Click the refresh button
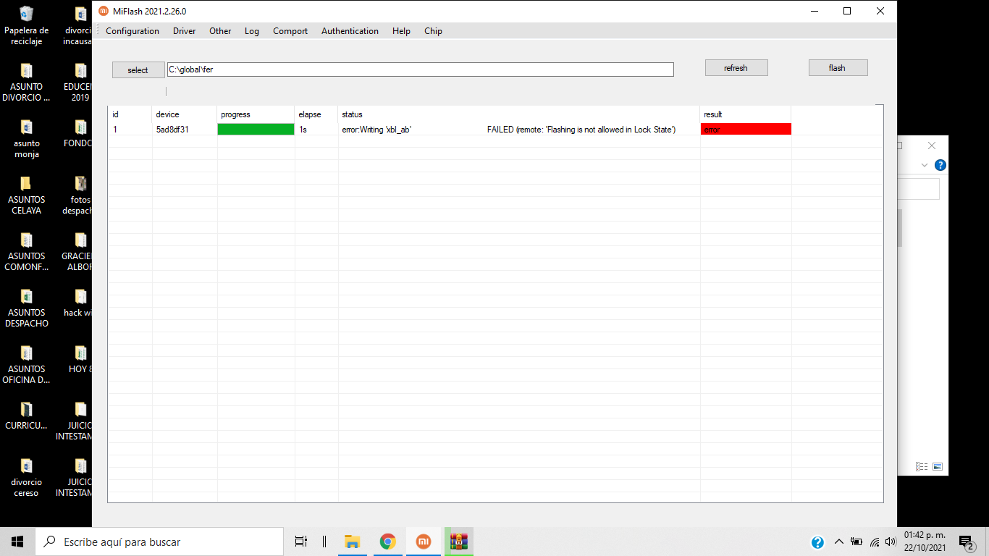989x556 pixels. [736, 68]
